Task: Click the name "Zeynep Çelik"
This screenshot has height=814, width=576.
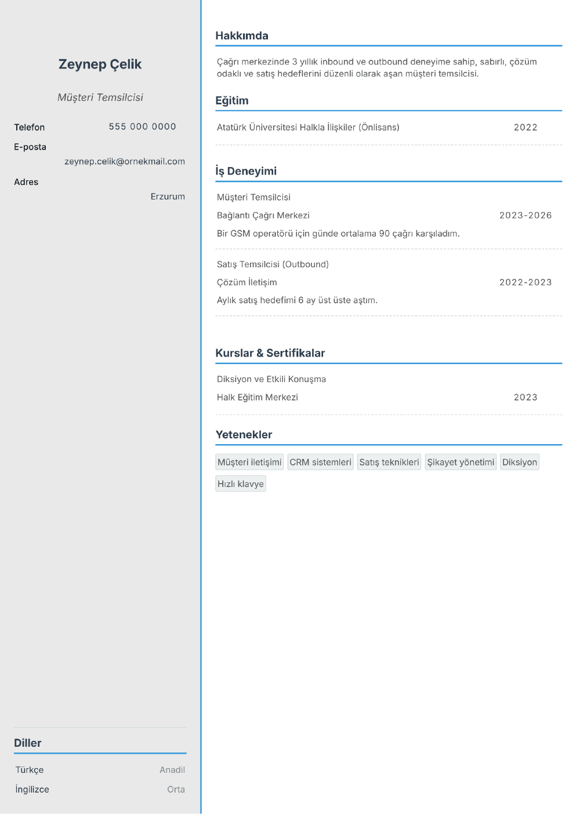Action: point(100,64)
